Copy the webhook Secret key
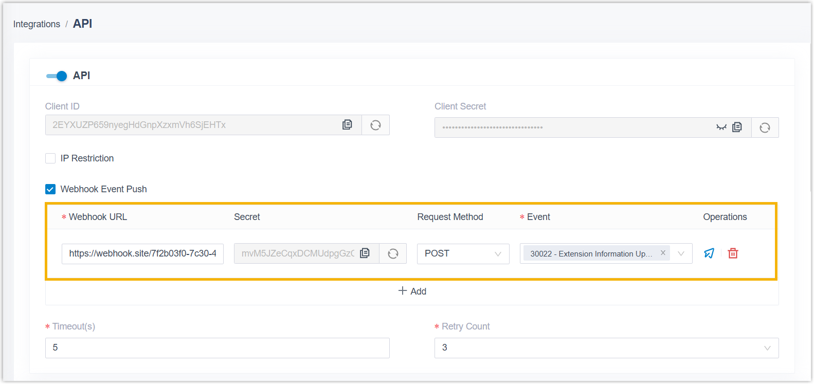 (365, 253)
